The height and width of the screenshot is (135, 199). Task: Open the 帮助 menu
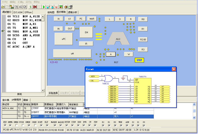(x=36, y=2)
